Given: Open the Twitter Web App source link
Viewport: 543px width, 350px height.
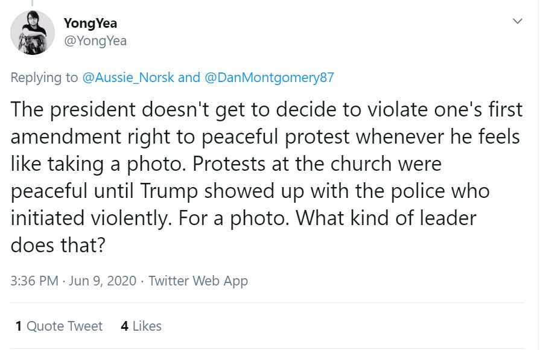Looking at the screenshot, I should tap(198, 281).
